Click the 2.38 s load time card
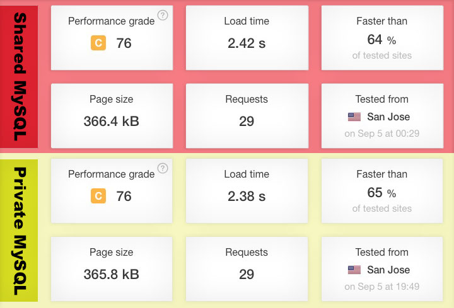The height and width of the screenshot is (308, 454). (x=247, y=191)
